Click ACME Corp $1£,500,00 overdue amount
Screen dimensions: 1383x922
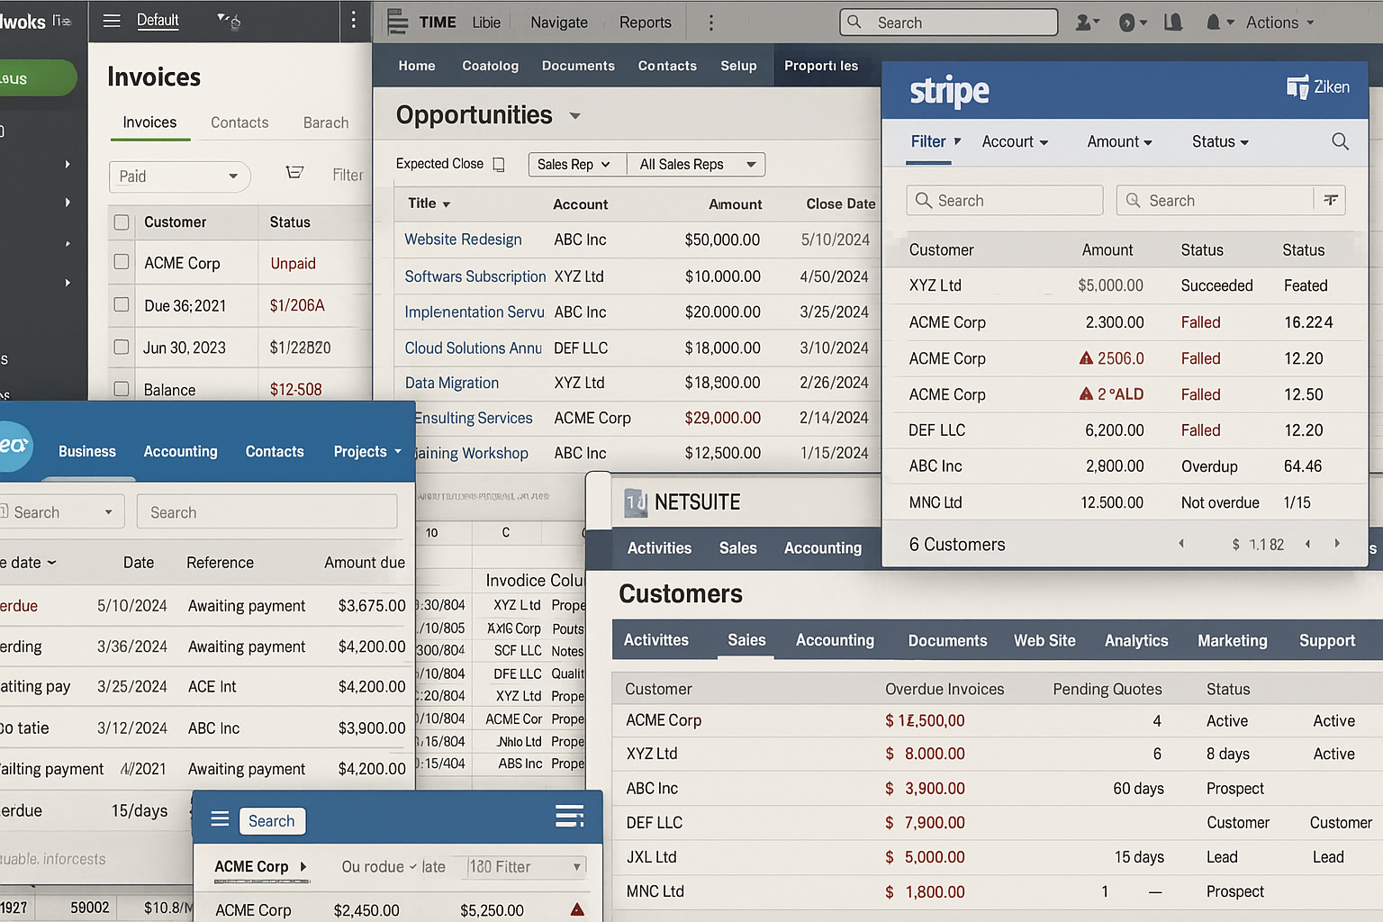(925, 720)
